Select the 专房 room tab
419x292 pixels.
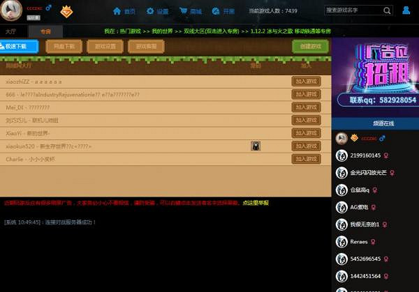[45, 32]
